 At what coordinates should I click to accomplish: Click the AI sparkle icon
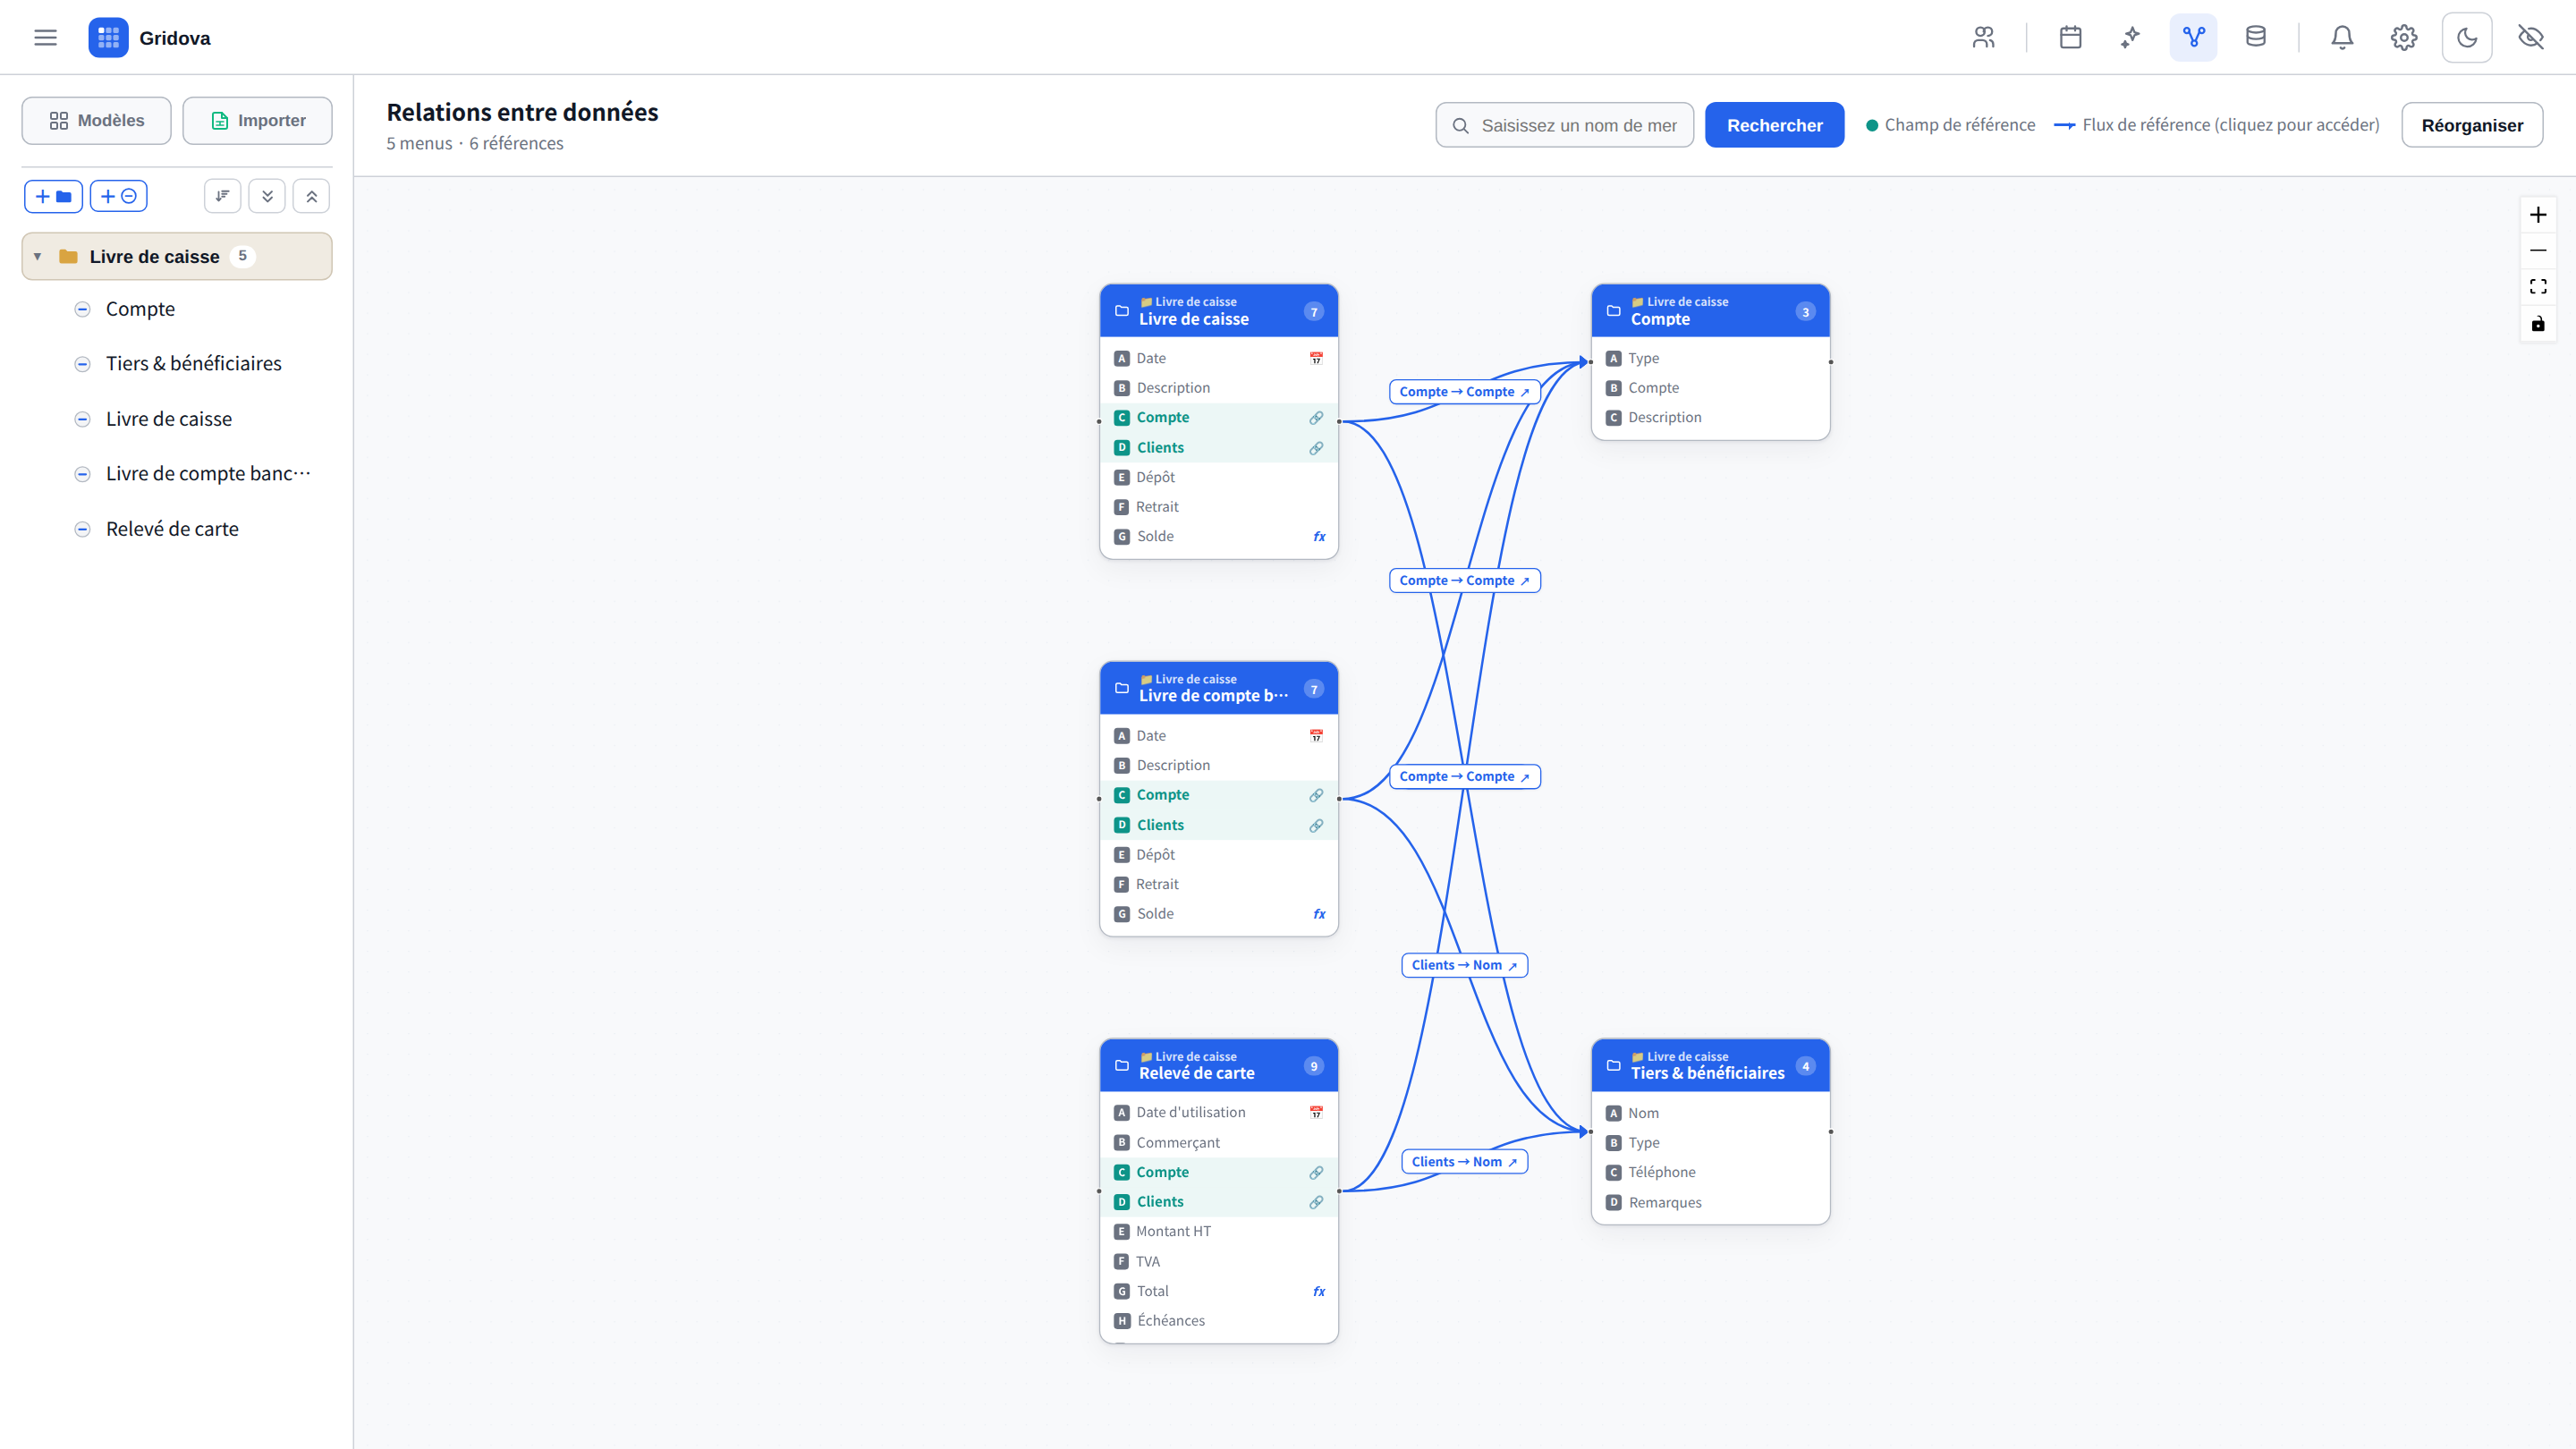click(x=2131, y=38)
